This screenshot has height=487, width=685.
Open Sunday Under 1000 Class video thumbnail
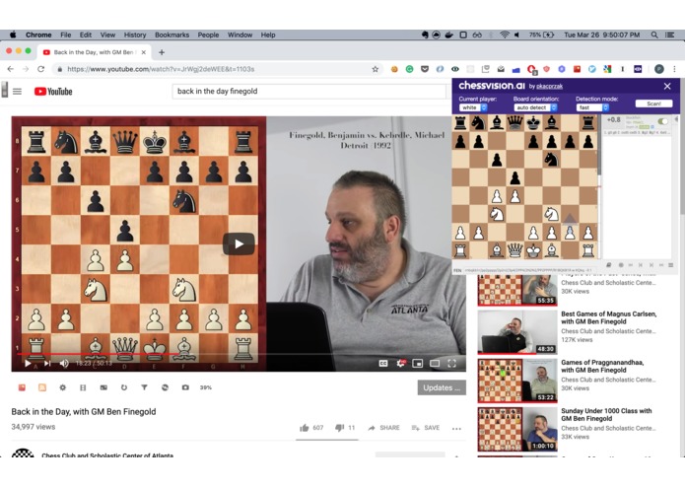517,429
